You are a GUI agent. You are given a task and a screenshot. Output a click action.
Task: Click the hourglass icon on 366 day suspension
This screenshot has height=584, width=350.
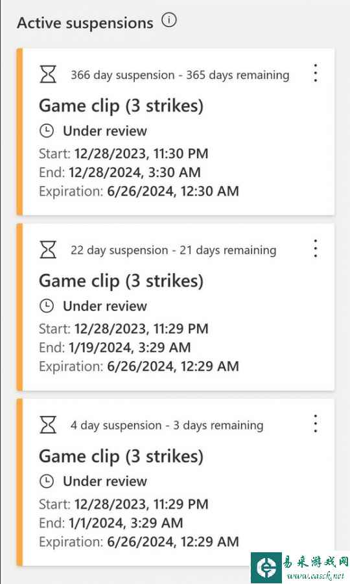pos(48,74)
